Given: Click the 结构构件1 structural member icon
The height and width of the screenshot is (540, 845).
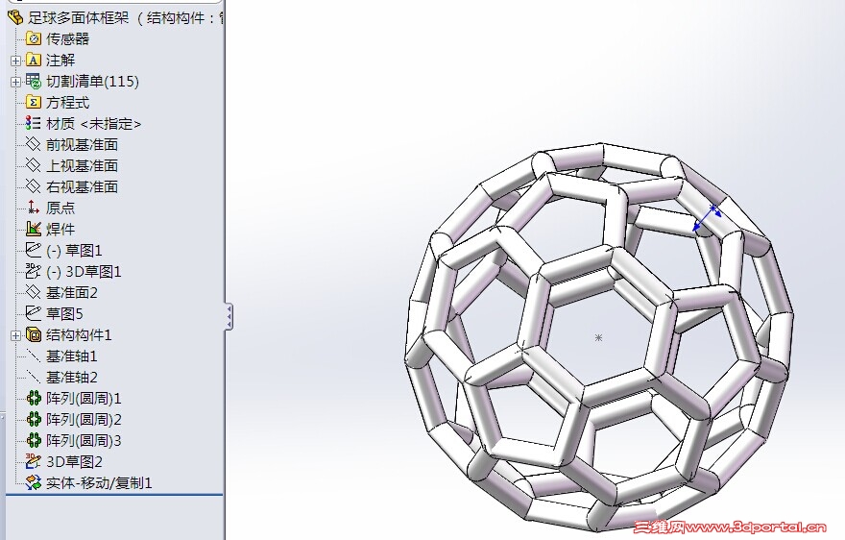Looking at the screenshot, I should [x=34, y=334].
